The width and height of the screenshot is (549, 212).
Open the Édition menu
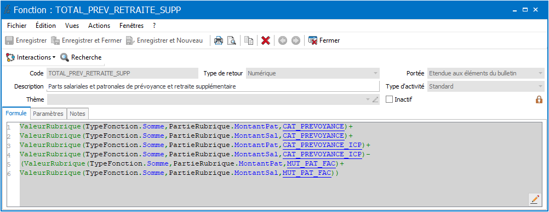(46, 26)
